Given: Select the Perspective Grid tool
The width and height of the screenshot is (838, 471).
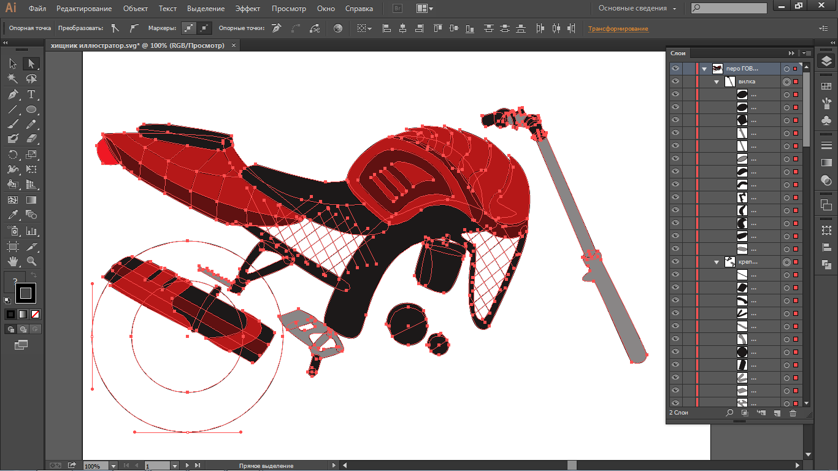Looking at the screenshot, I should click(x=31, y=184).
